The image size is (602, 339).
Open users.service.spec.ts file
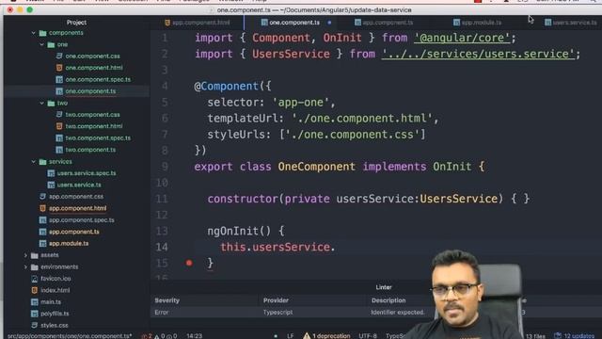pos(87,173)
